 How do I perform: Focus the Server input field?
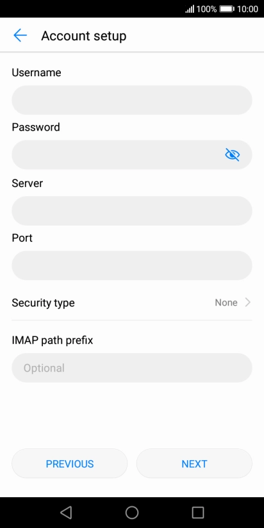(132, 211)
